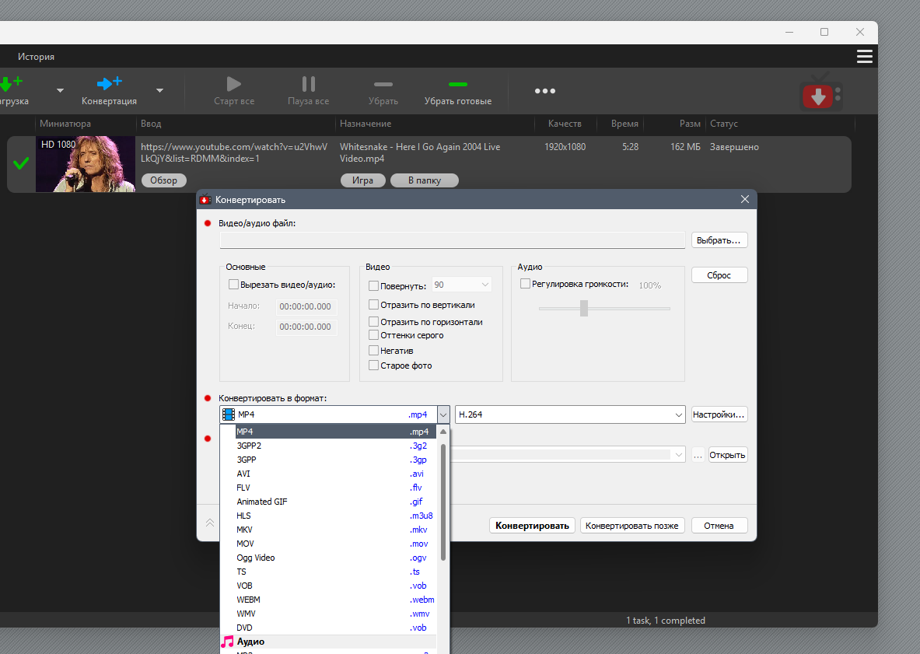Image resolution: width=920 pixels, height=654 pixels.
Task: Click the Whitesnake video thumbnail
Action: pos(86,164)
